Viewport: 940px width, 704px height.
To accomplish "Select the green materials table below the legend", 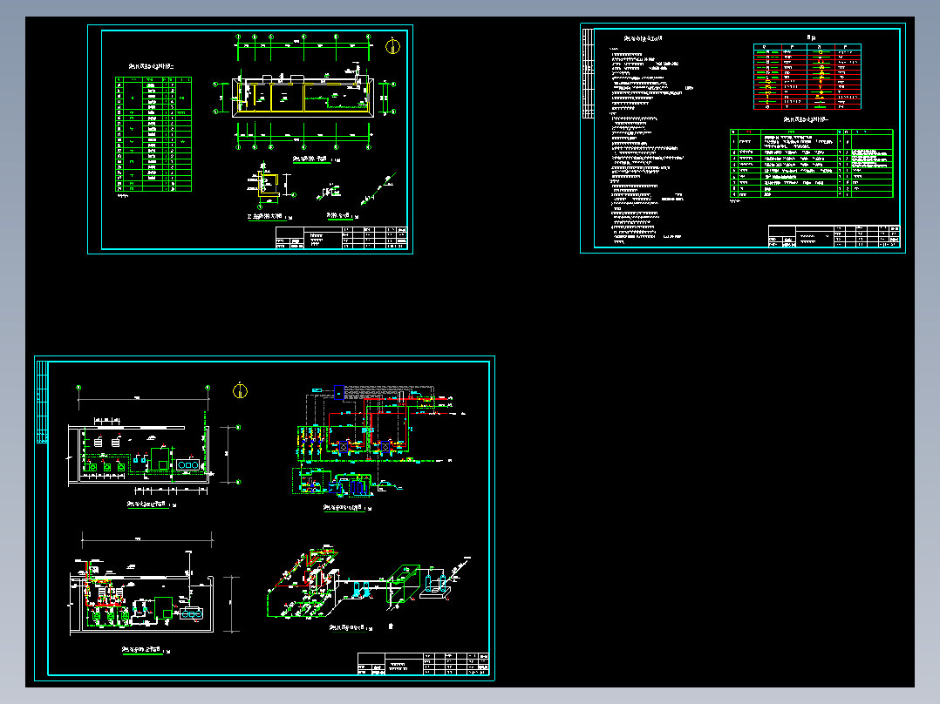I will coord(811,163).
